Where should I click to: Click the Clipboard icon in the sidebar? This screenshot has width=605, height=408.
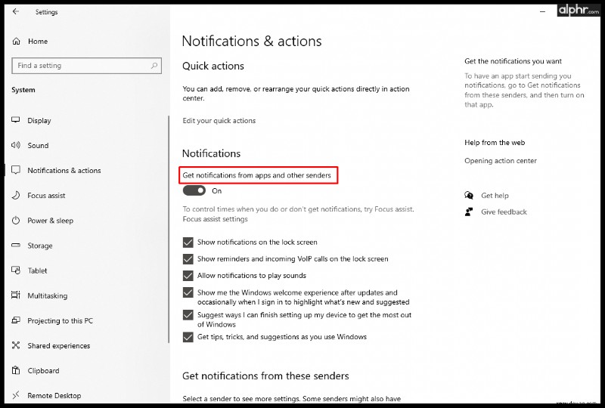[16, 370]
